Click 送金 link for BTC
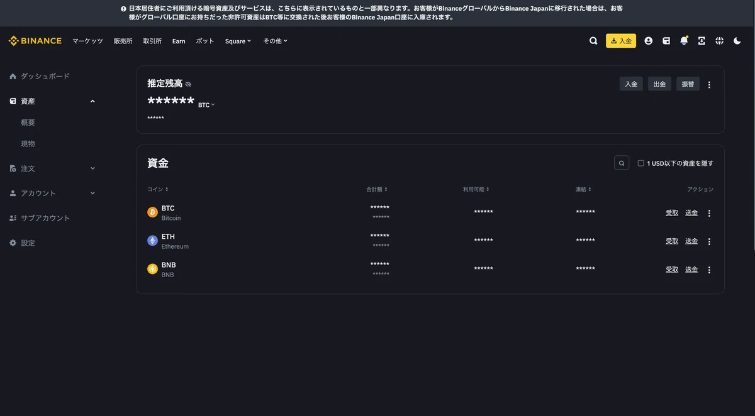Image resolution: width=755 pixels, height=416 pixels. [x=691, y=213]
